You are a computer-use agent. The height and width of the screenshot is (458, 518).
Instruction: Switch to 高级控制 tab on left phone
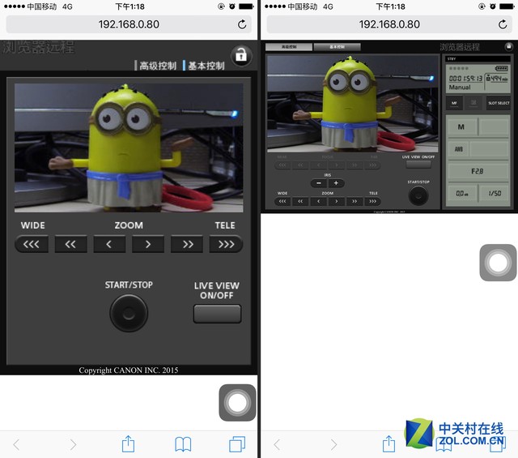[158, 66]
